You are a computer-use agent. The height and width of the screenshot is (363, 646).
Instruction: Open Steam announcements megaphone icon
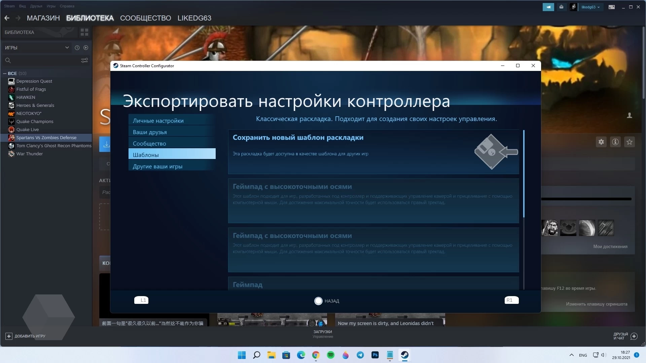tap(548, 7)
